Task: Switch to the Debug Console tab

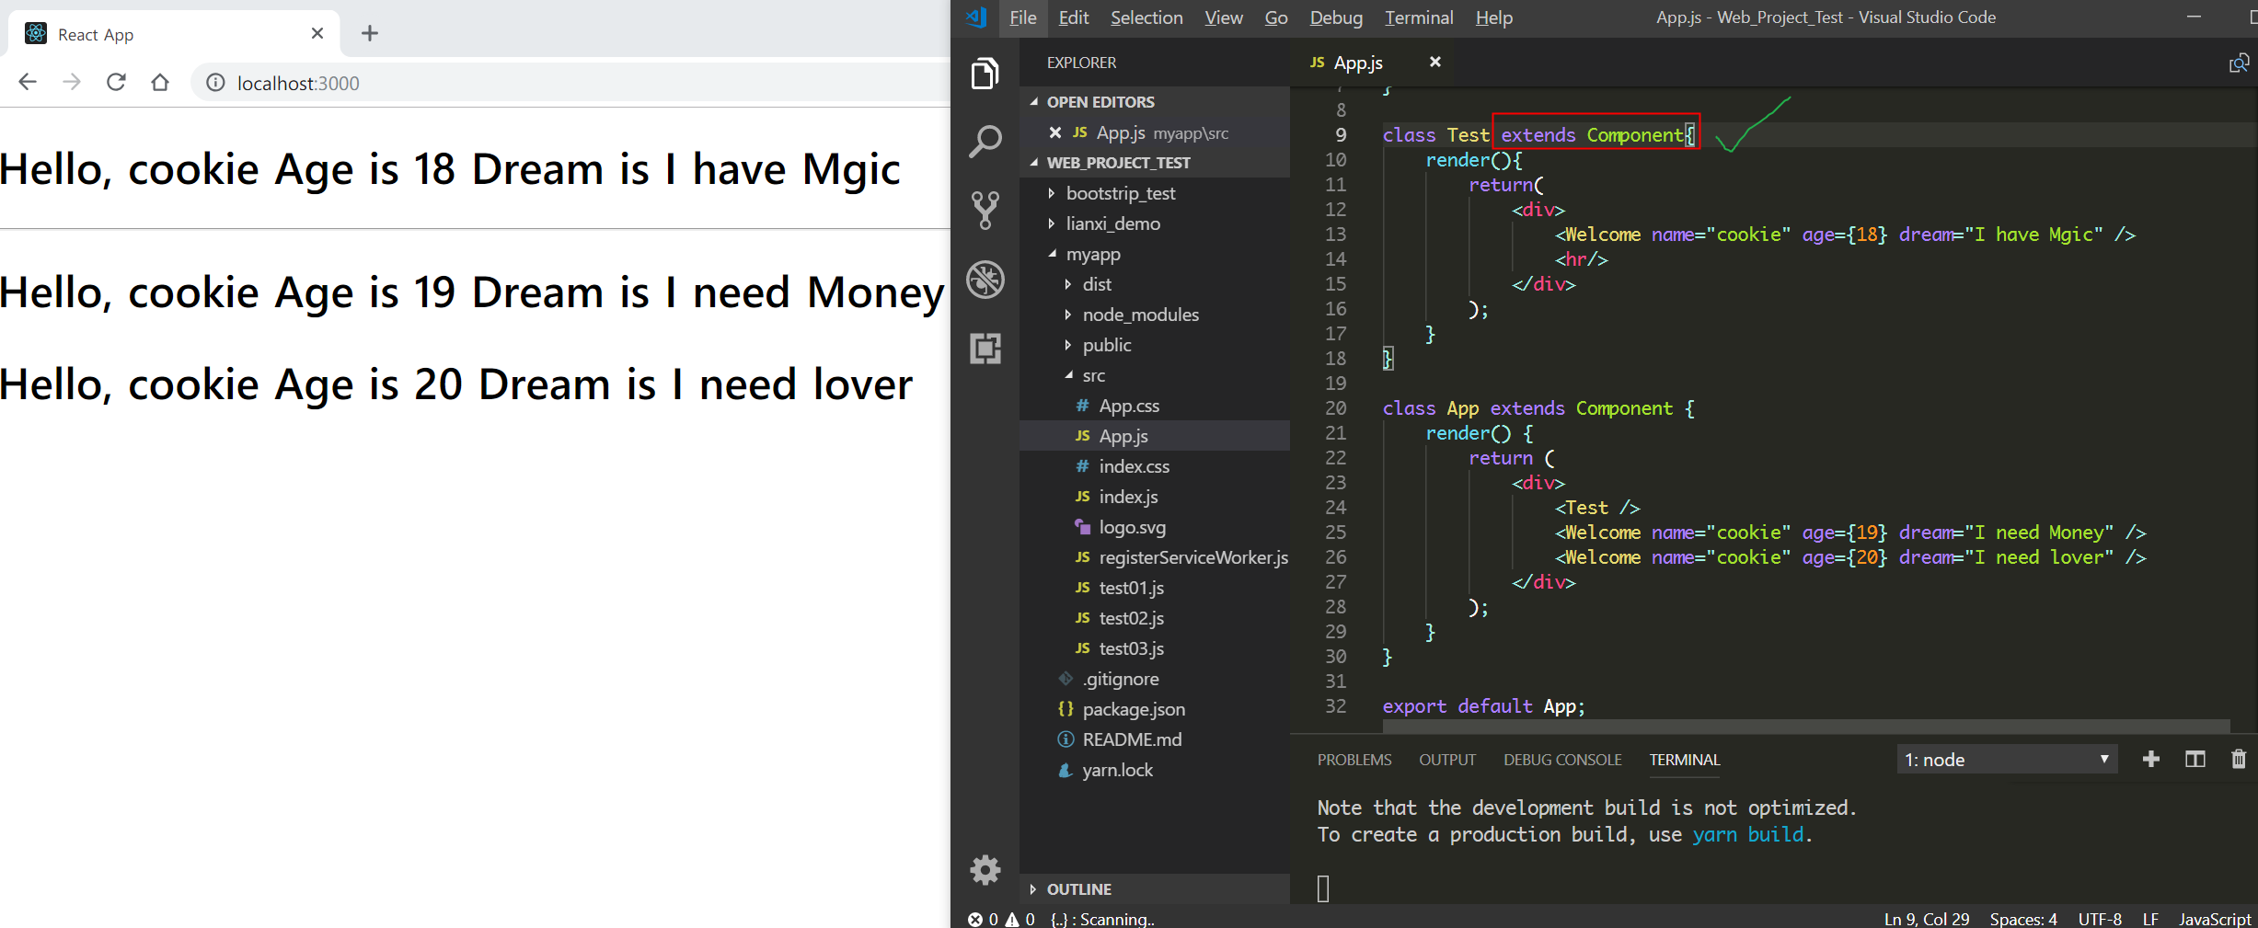Action: click(x=1562, y=760)
